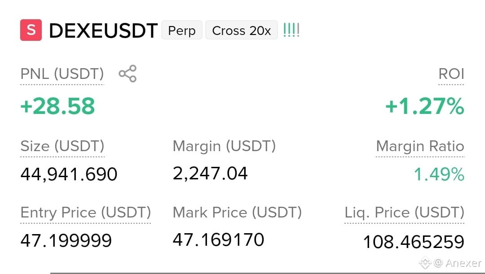The width and height of the screenshot is (485, 274).
Task: Tap the share icon beside PNL
Action: point(128,74)
